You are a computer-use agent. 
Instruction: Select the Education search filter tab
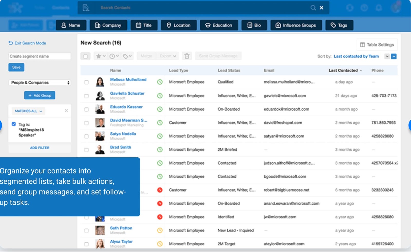219,25
